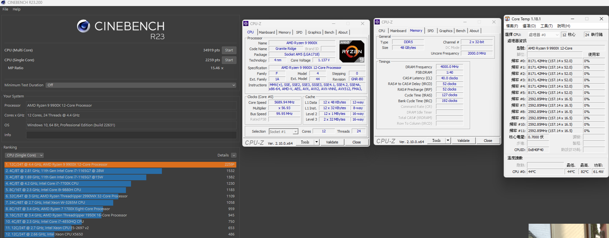Viewport: 609px width, 238px height.
Task: Select the Bench tab in CPU-Z CPU window
Action: point(329,32)
